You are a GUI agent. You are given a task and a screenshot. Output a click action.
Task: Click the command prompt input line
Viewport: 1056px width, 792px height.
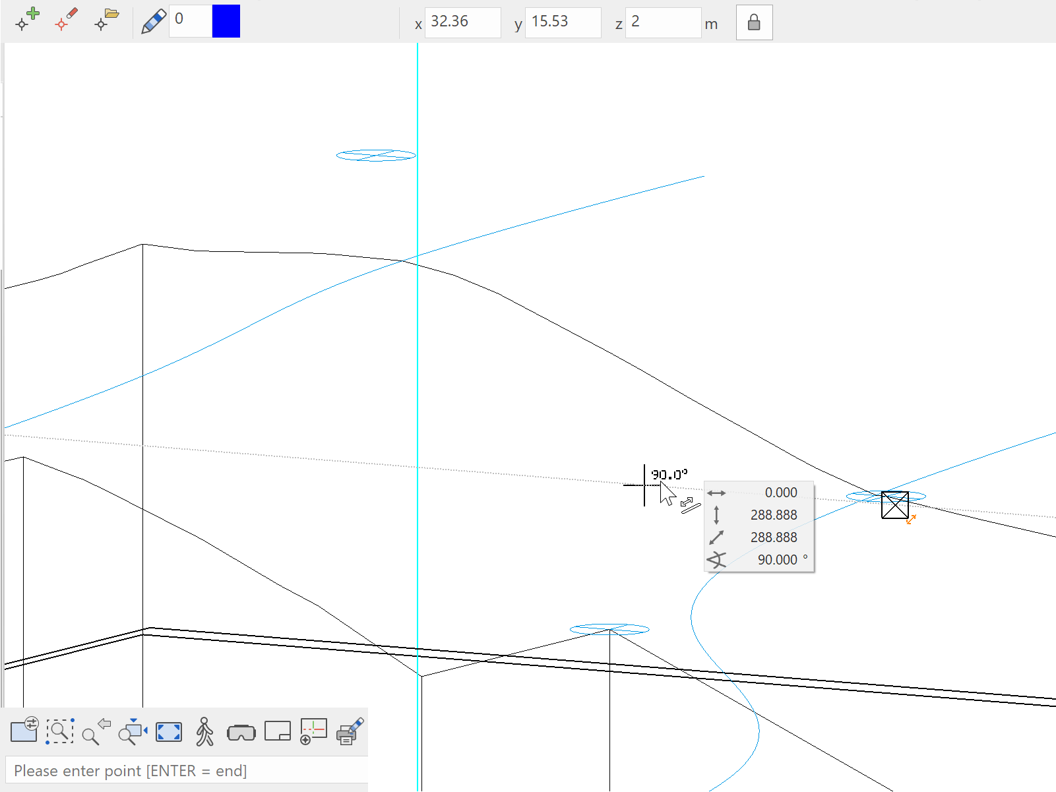(x=187, y=770)
